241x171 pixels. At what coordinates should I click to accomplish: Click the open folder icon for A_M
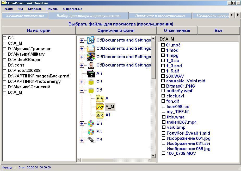[x=100, y=107]
